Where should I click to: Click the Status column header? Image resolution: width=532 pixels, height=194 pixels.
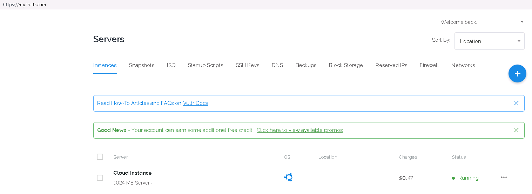(459, 157)
